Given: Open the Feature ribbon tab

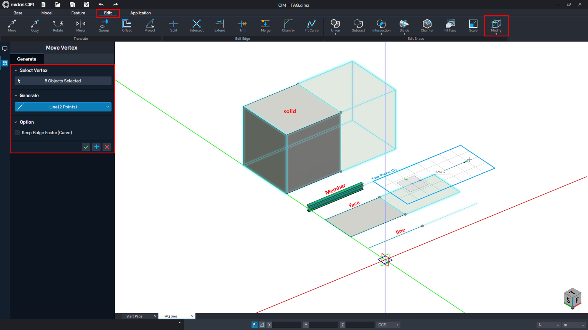Looking at the screenshot, I should (78, 13).
